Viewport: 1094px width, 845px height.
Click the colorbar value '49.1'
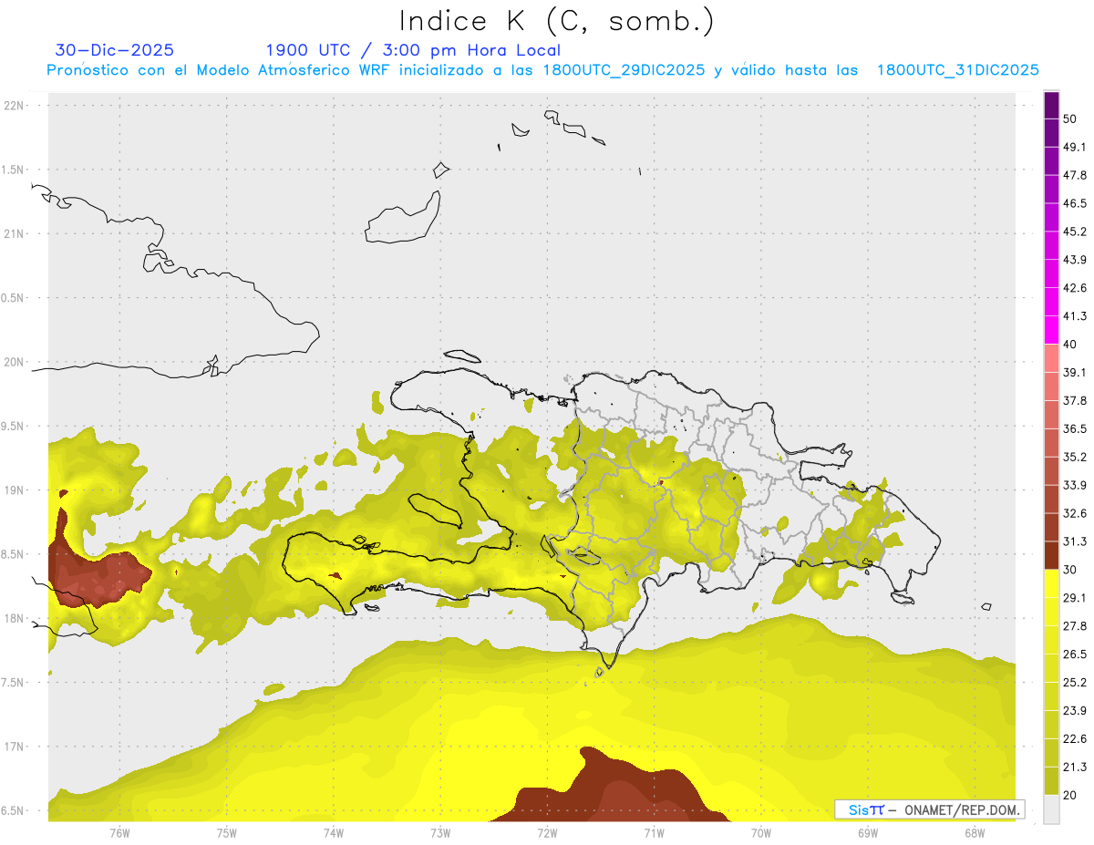(x=1075, y=147)
